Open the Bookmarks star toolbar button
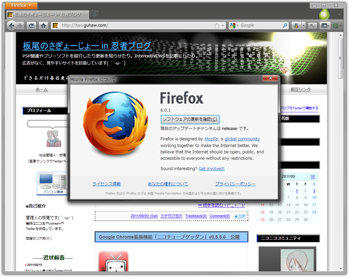 (x=325, y=26)
